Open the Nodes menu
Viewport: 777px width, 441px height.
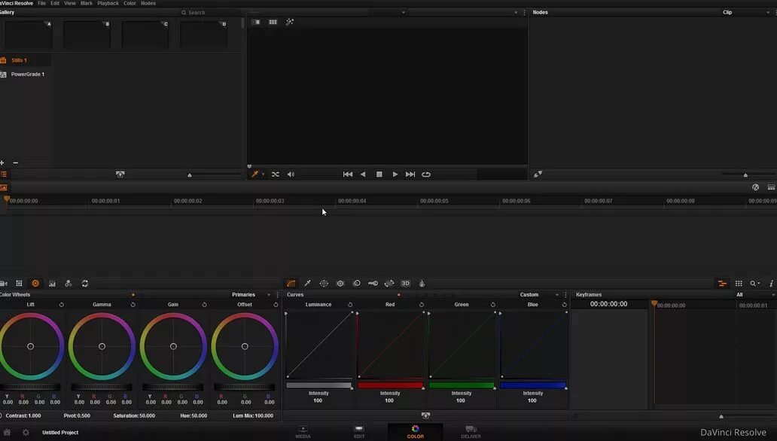[x=148, y=3]
